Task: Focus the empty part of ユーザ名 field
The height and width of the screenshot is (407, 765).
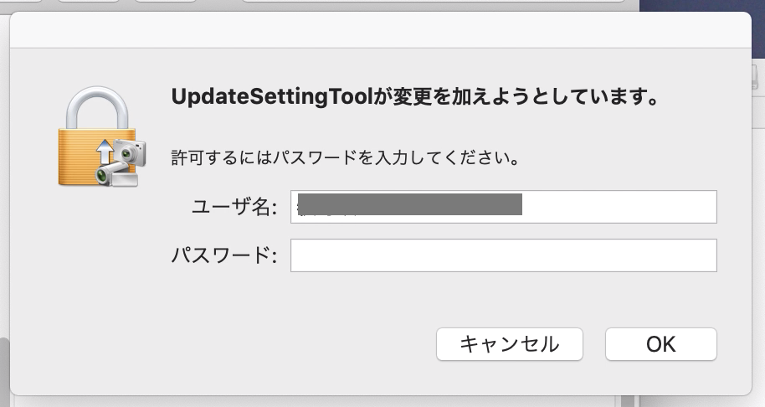Action: 619,207
